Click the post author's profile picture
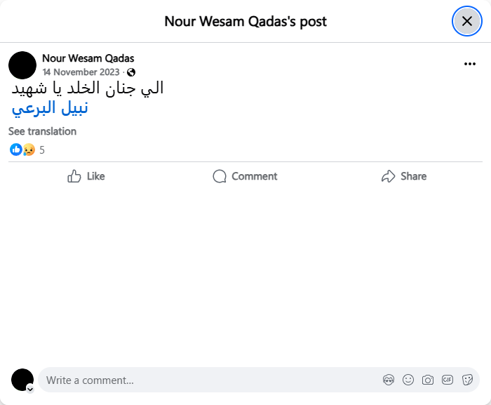The height and width of the screenshot is (405, 491). 22,65
